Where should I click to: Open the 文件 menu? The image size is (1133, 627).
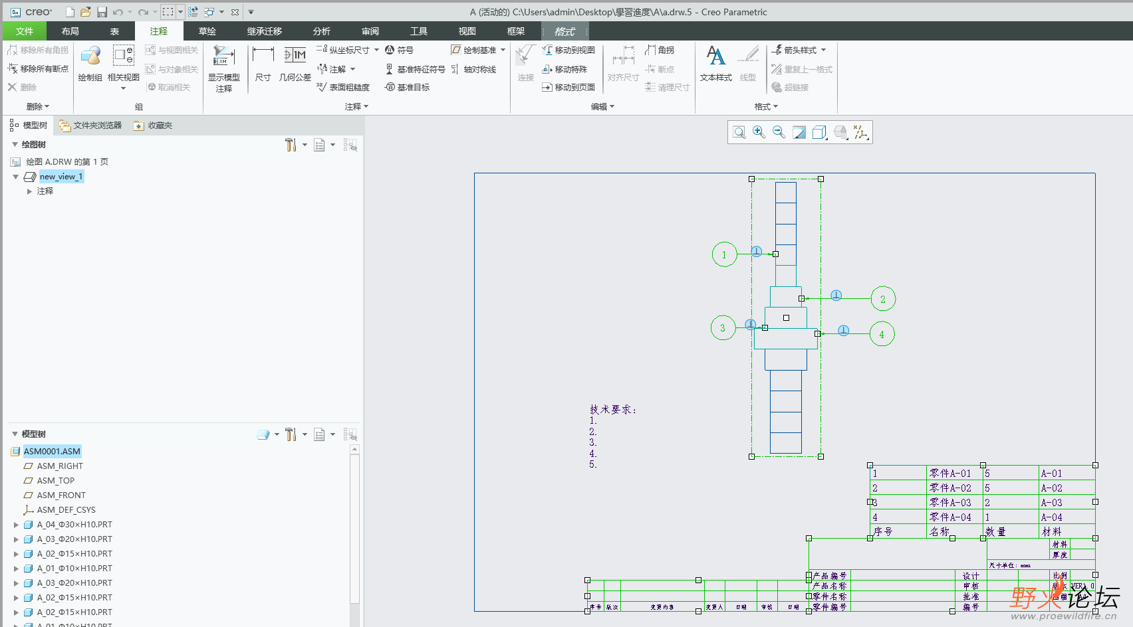point(25,31)
